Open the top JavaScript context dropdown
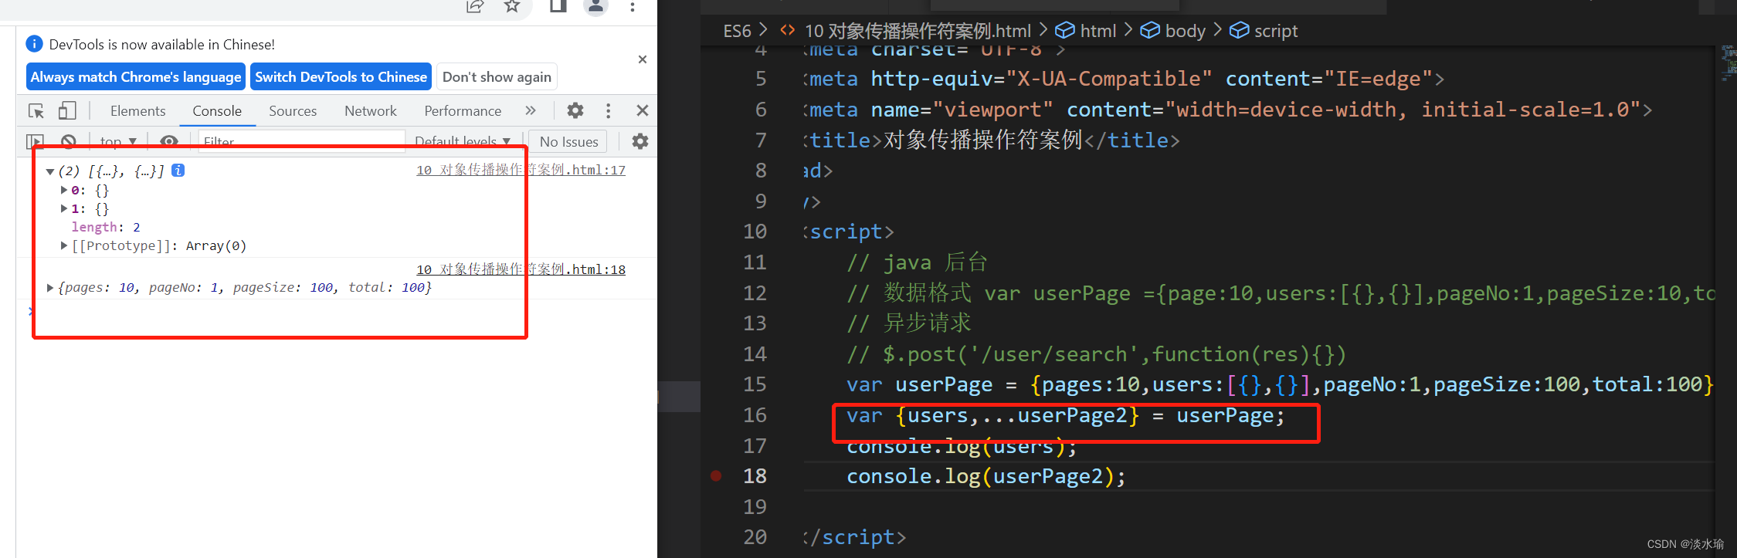This screenshot has width=1737, height=558. [x=117, y=141]
